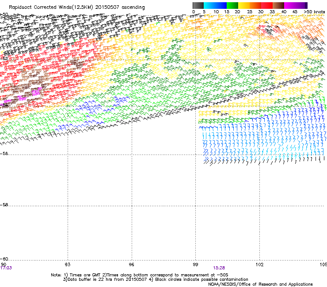
Task: Click latitude label '-52' on left axis
Action: 4,59
